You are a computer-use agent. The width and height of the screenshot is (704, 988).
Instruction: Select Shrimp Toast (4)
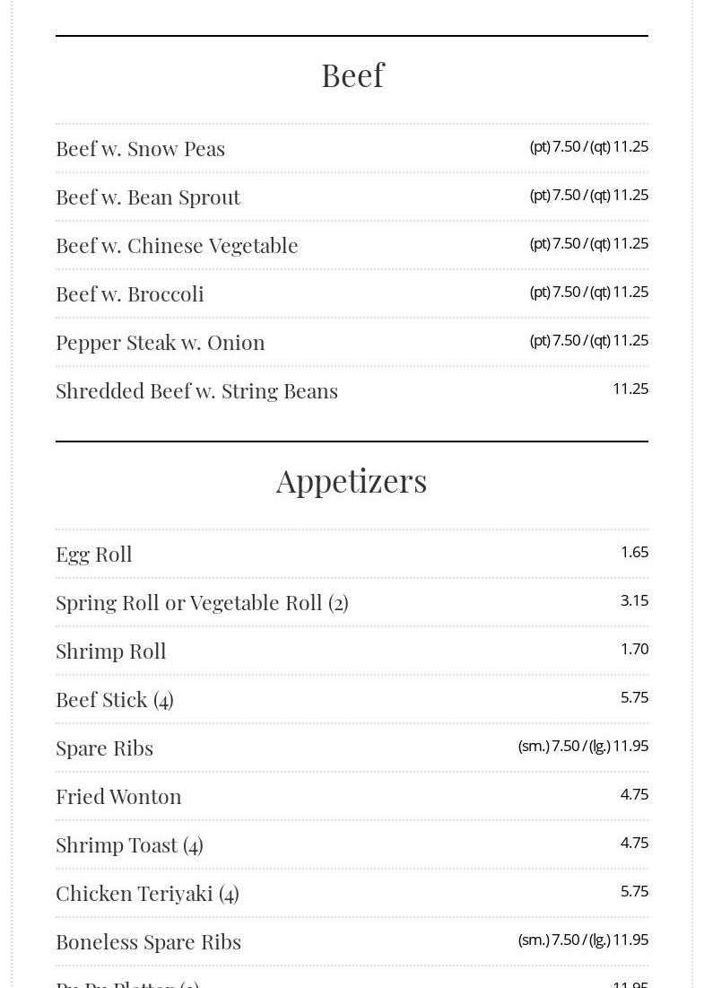[x=129, y=844]
